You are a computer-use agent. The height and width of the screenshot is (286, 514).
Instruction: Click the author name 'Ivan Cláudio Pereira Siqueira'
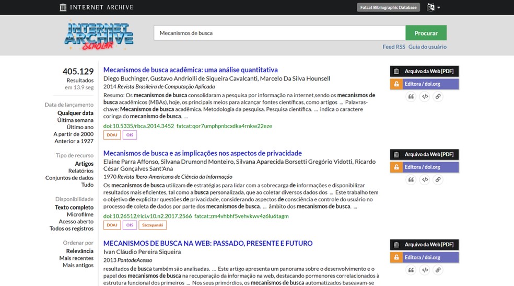(142, 252)
